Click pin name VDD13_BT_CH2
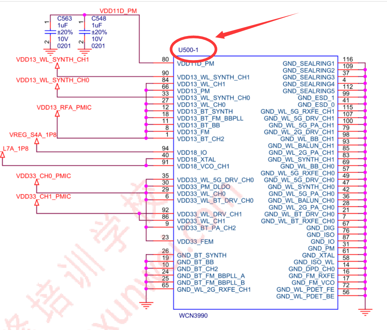The width and height of the screenshot is (387, 330). [201, 139]
